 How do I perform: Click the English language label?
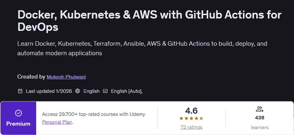(x=92, y=91)
